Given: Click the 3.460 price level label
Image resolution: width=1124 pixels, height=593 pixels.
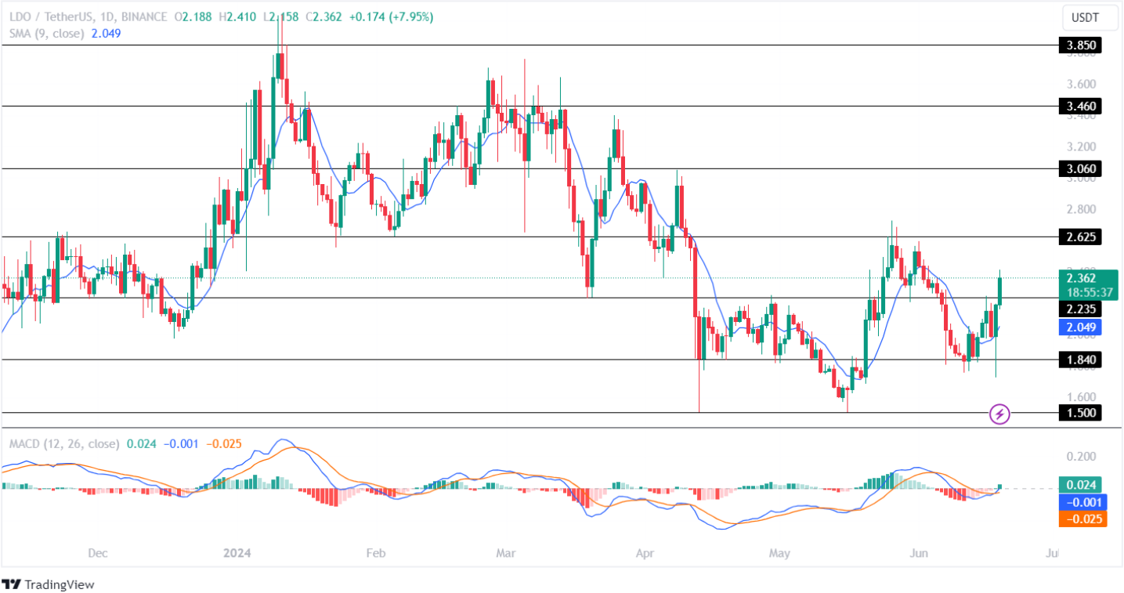Looking at the screenshot, I should pyautogui.click(x=1081, y=106).
